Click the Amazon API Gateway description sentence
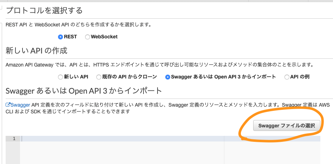 click(x=160, y=65)
